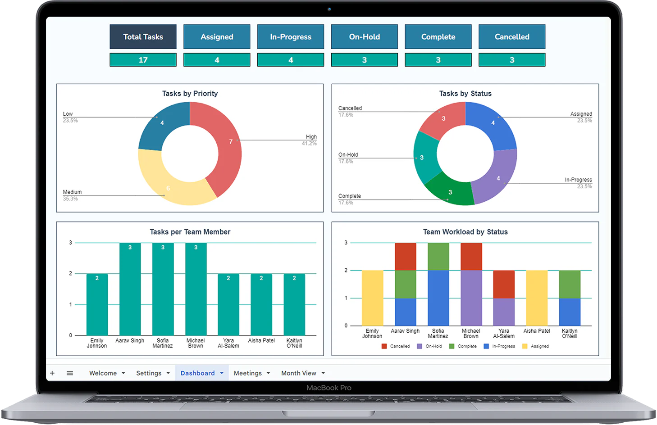Select the Month View sheet tab
The height and width of the screenshot is (425, 657).
pyautogui.click(x=298, y=373)
